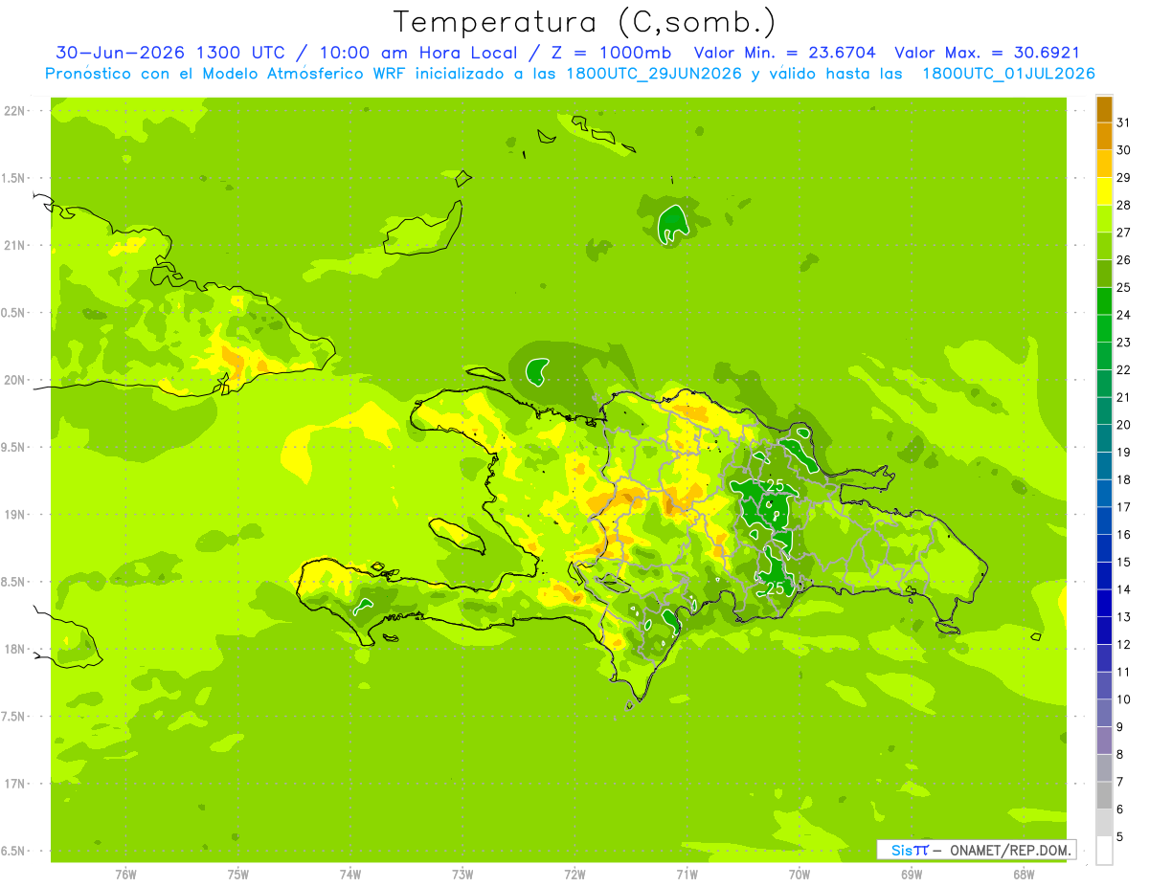Click the ONAMET/REP.DOM. credit label
Viewport: 1149px width, 887px height.
coord(1009,850)
